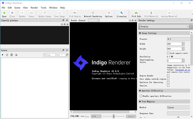
Task: Enable the Denoise checkbox
Action: coord(168,86)
